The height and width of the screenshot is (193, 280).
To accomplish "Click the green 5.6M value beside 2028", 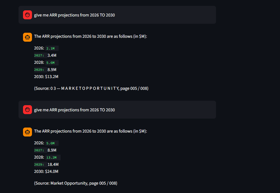I will click(51, 63).
